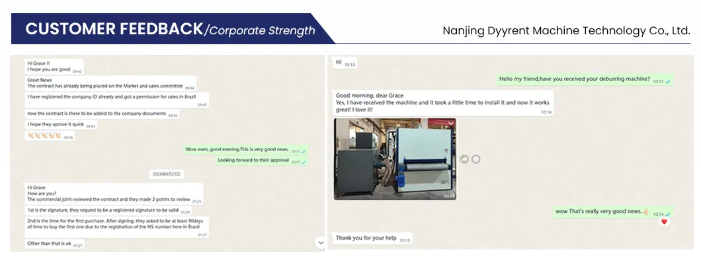The height and width of the screenshot is (268, 701).
Task: Click the forward arrow beside the machine photo
Action: coord(464,159)
